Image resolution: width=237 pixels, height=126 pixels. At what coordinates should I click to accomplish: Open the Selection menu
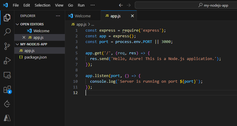pyautogui.click(x=42, y=5)
